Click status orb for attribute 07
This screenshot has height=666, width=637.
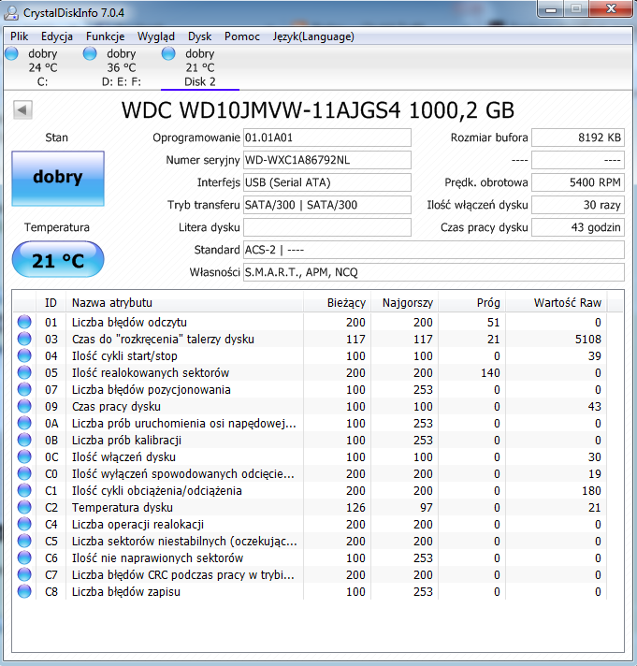tap(24, 389)
